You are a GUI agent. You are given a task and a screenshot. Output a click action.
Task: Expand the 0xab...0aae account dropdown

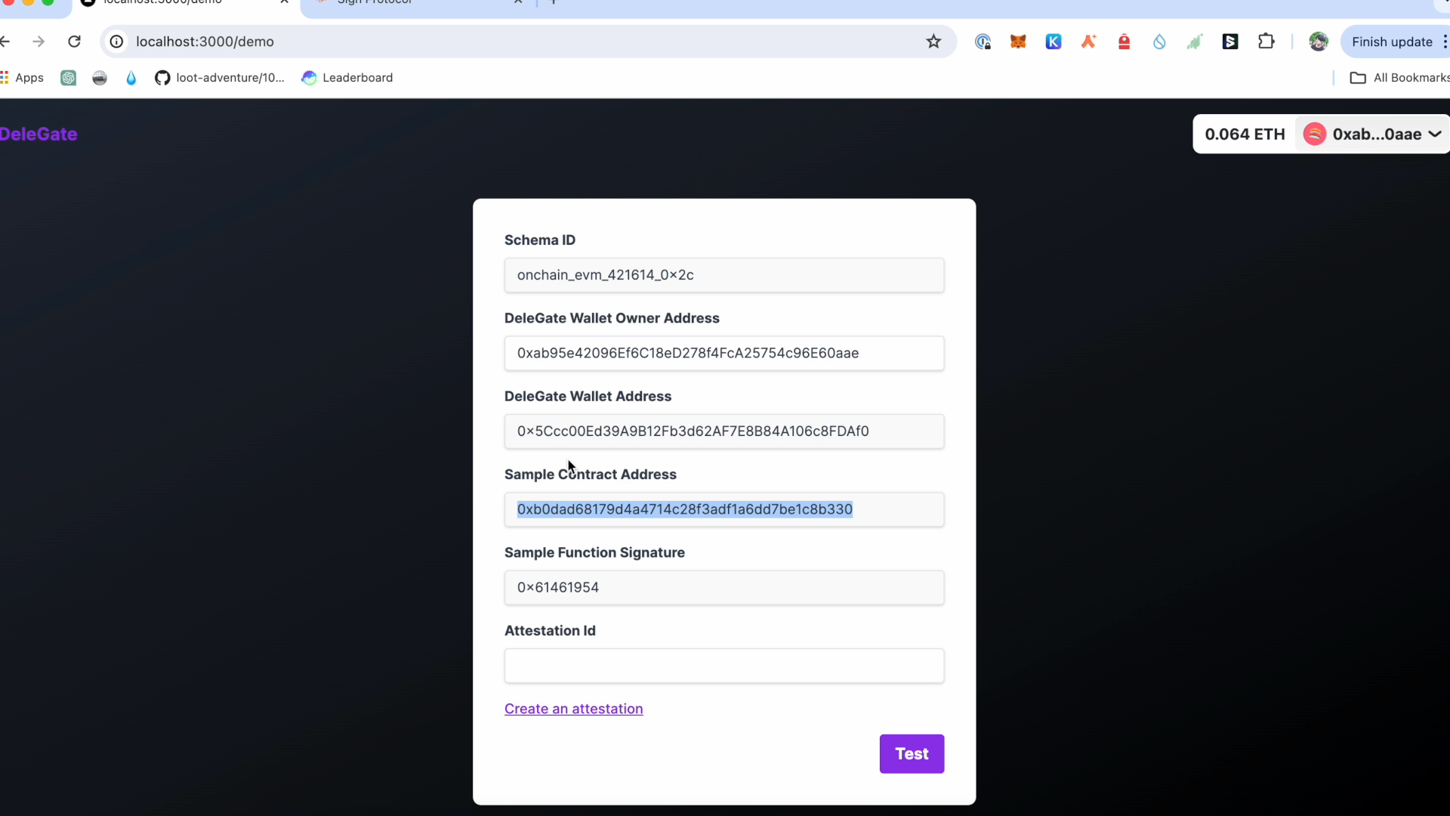[1373, 134]
